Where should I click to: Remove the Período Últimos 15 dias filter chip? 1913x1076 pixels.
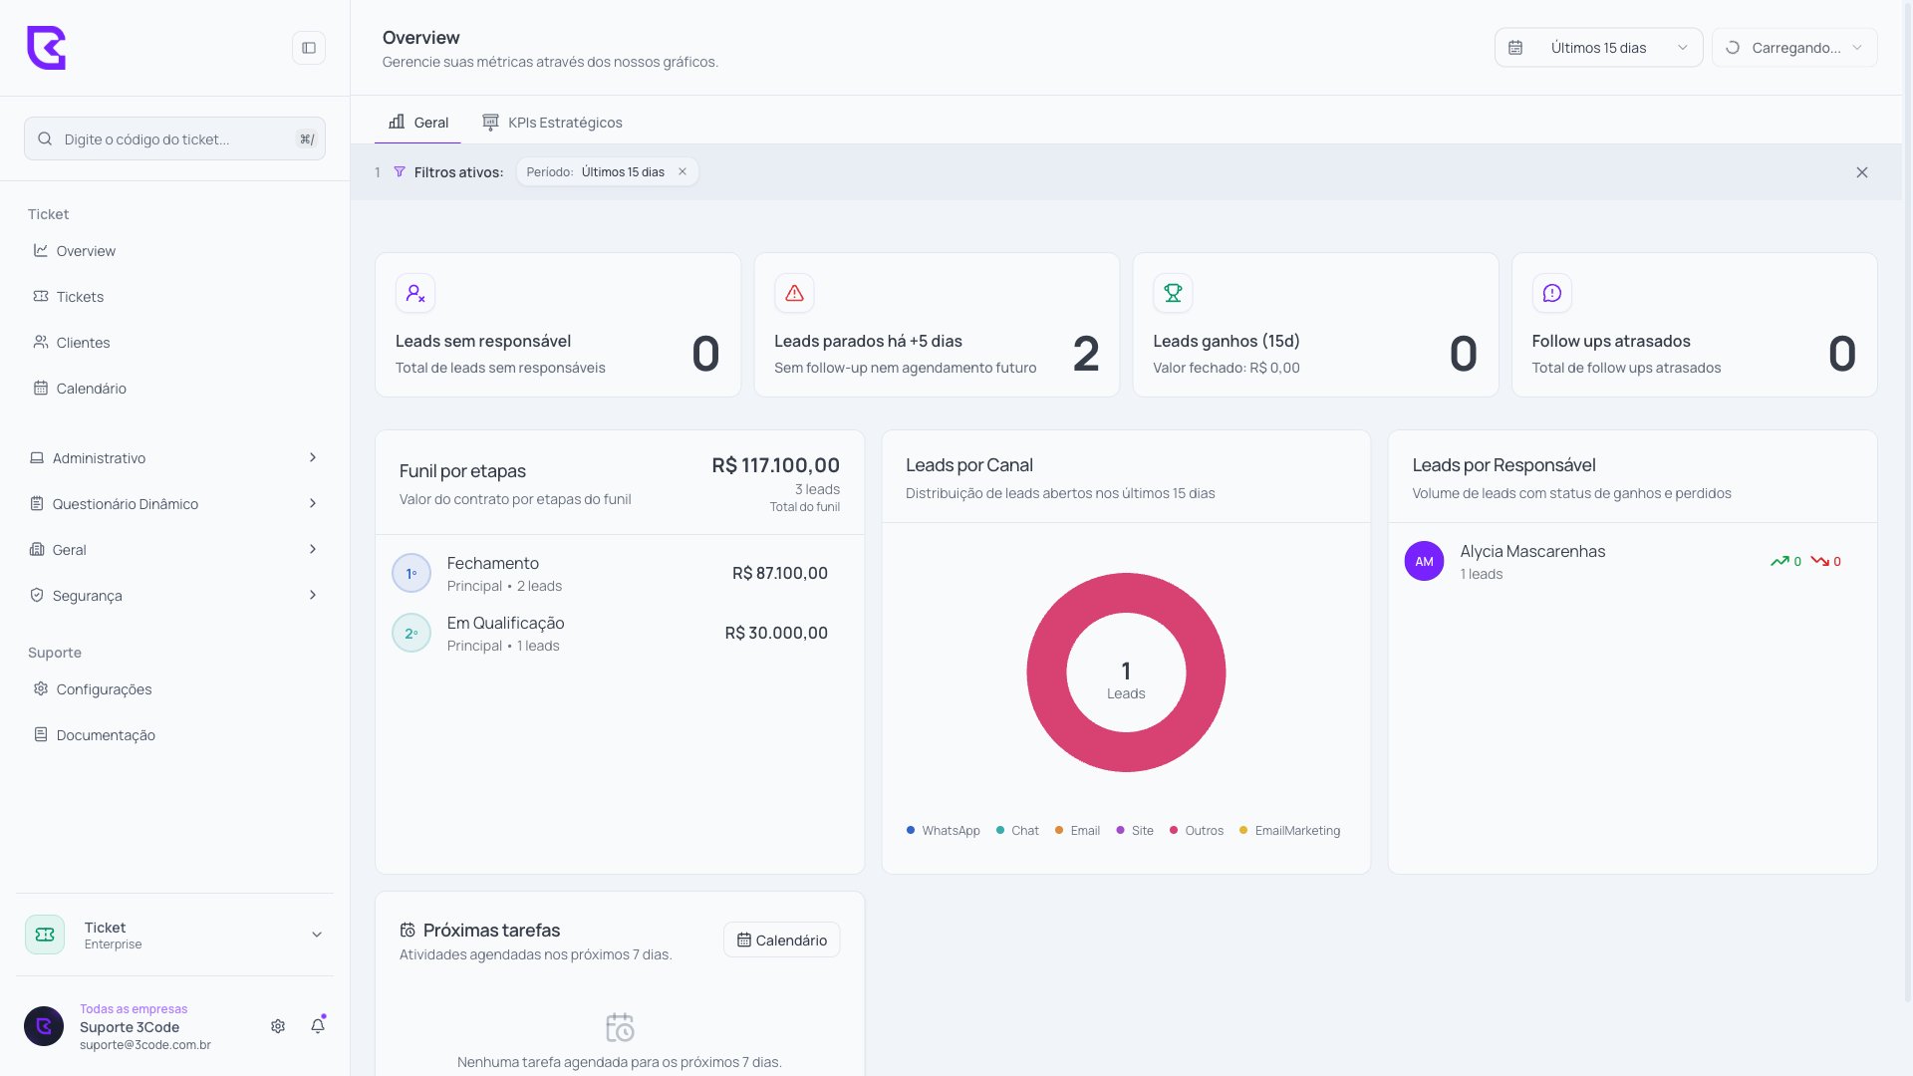click(683, 171)
